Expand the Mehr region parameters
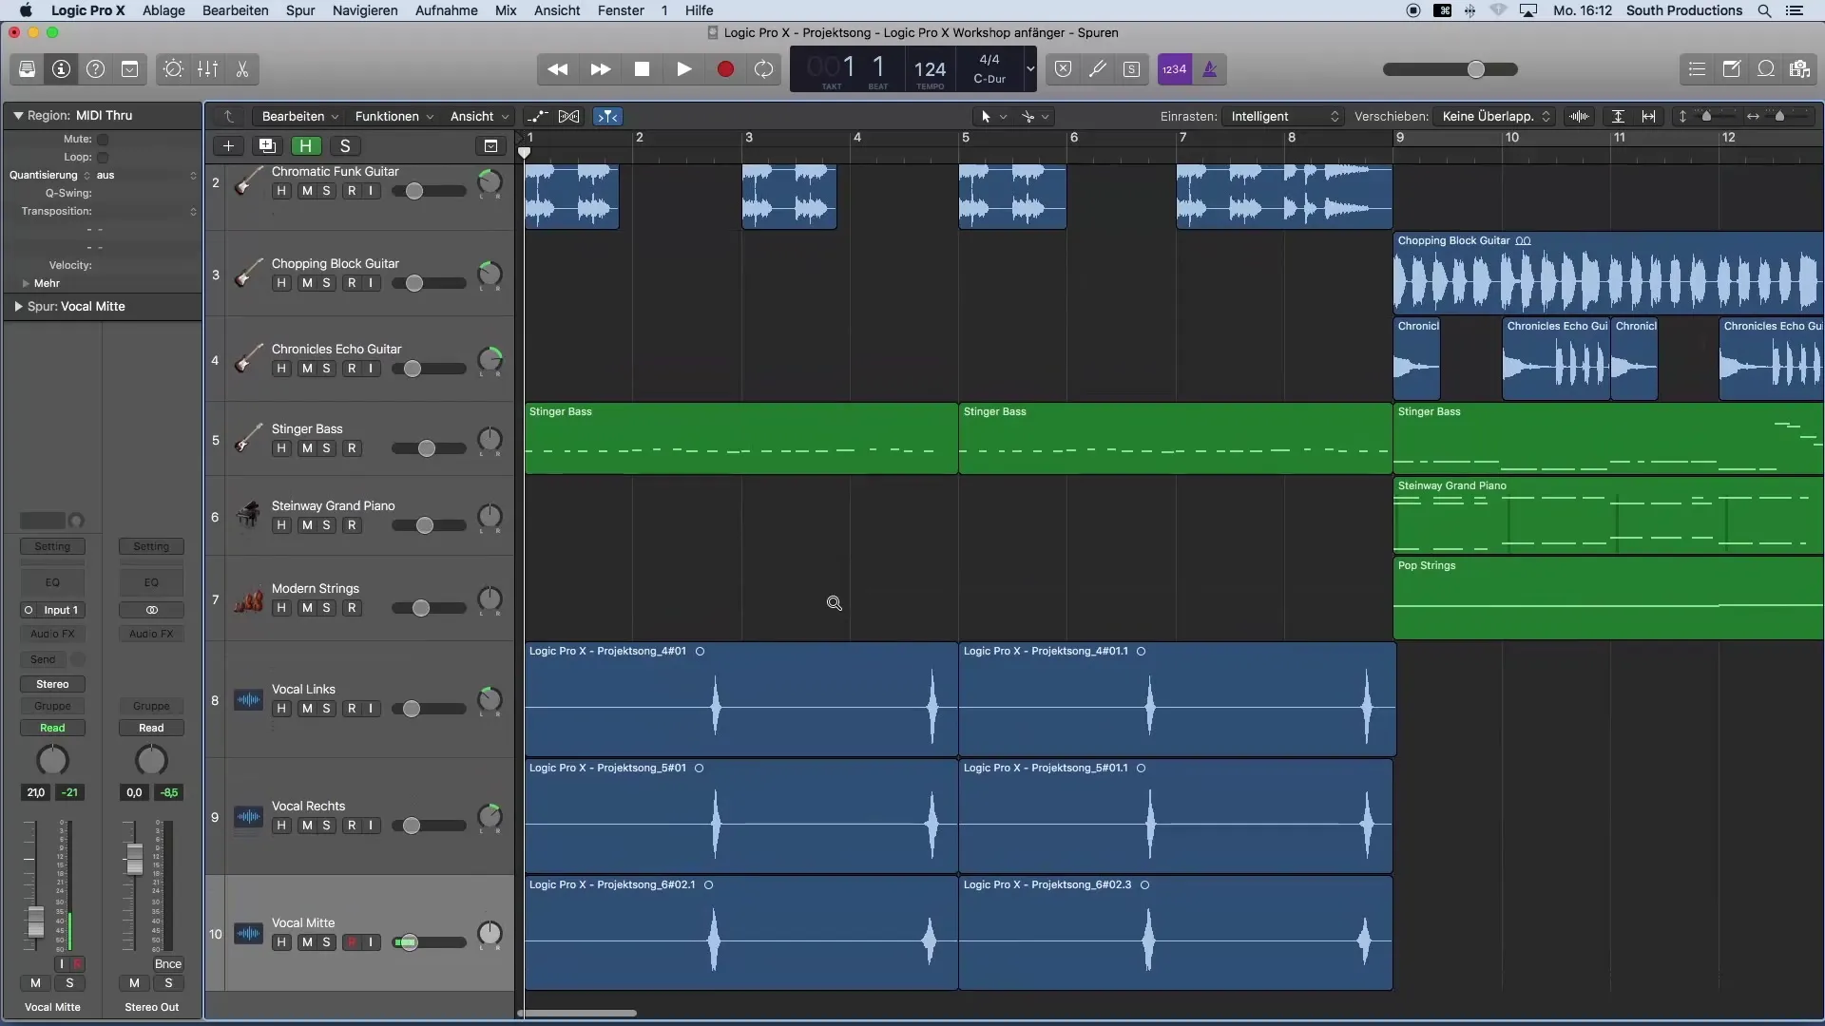The width and height of the screenshot is (1825, 1026). coord(26,284)
